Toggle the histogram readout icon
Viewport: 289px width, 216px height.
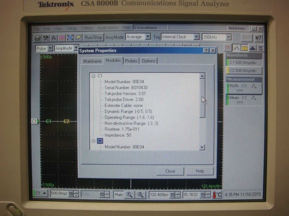point(253,48)
